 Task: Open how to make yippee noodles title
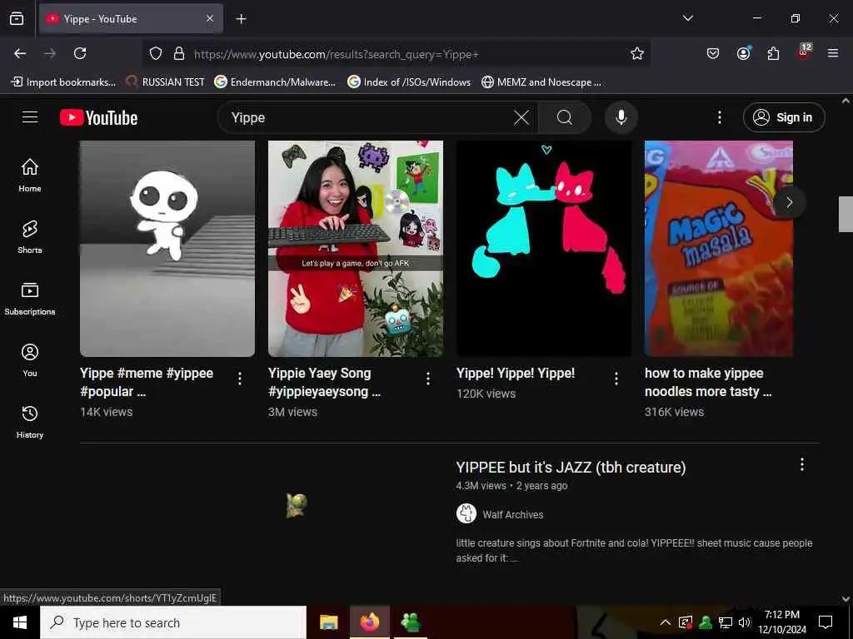click(708, 382)
